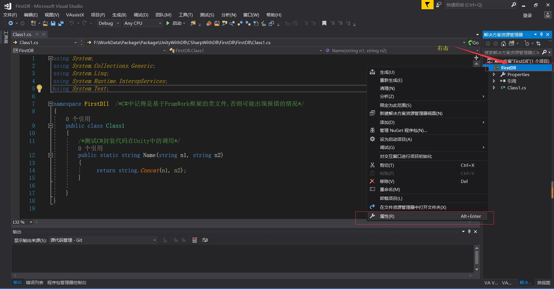Click the Save All icon
This screenshot has height=289, width=554.
[61, 23]
